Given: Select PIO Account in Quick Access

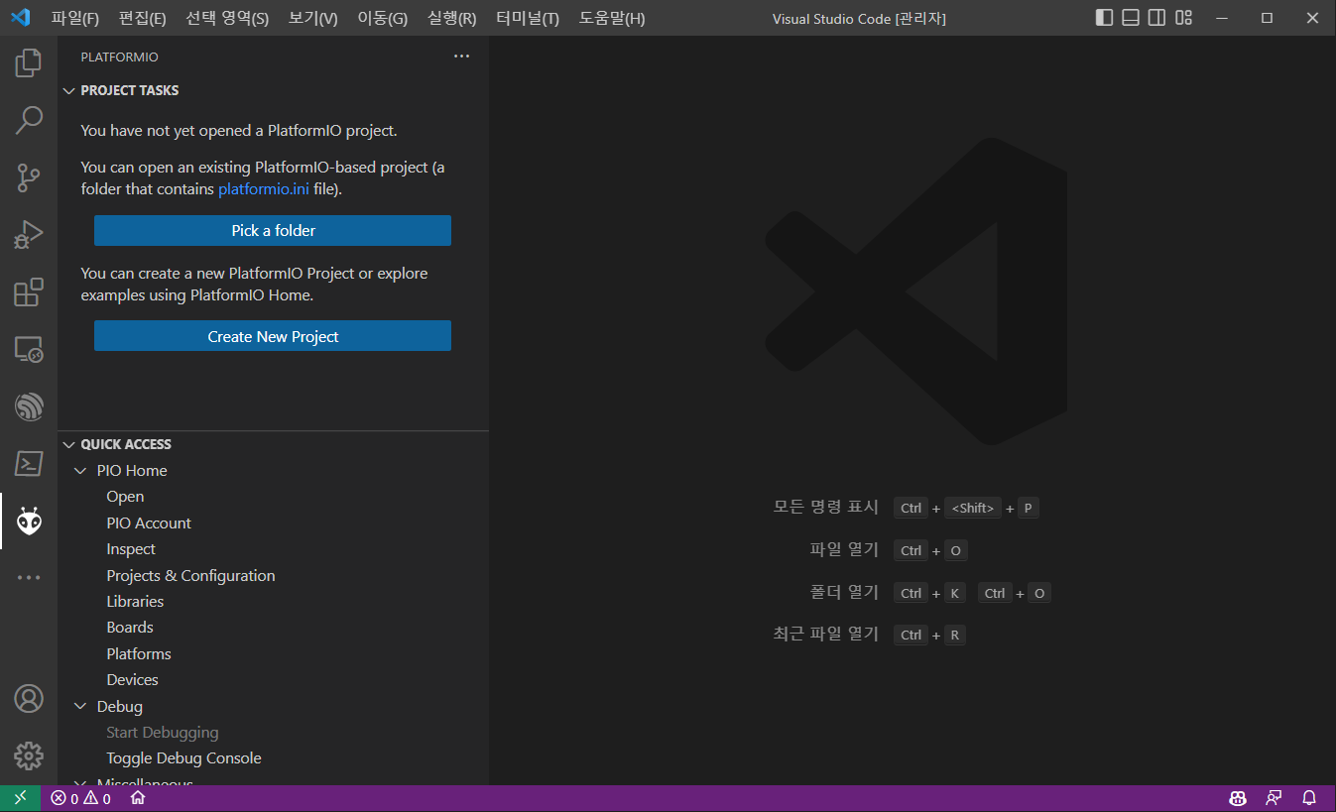Looking at the screenshot, I should (x=149, y=522).
